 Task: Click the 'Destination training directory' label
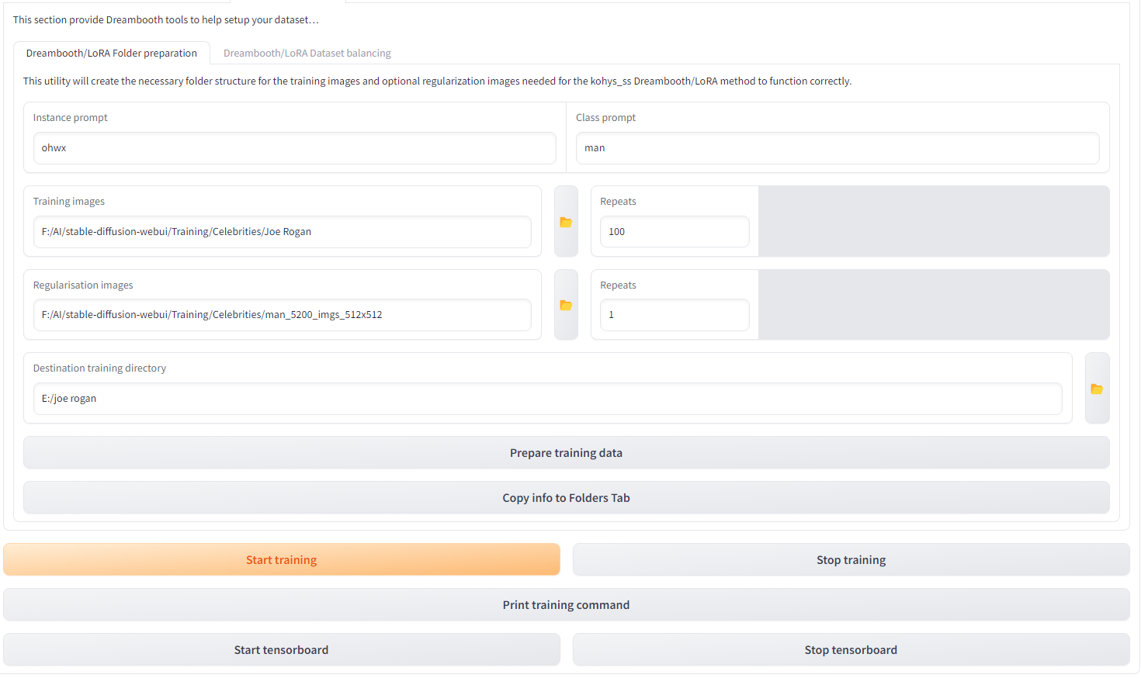tap(99, 368)
